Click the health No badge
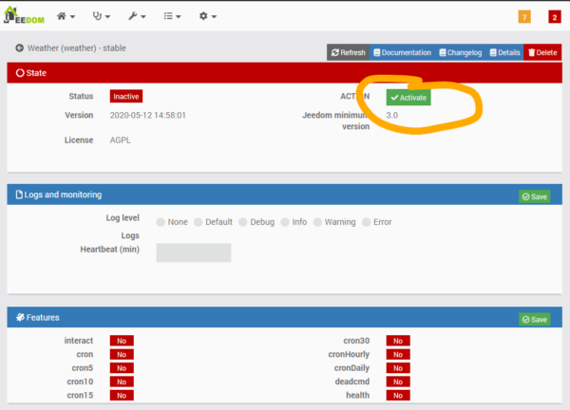The height and width of the screenshot is (410, 570). [x=398, y=395]
